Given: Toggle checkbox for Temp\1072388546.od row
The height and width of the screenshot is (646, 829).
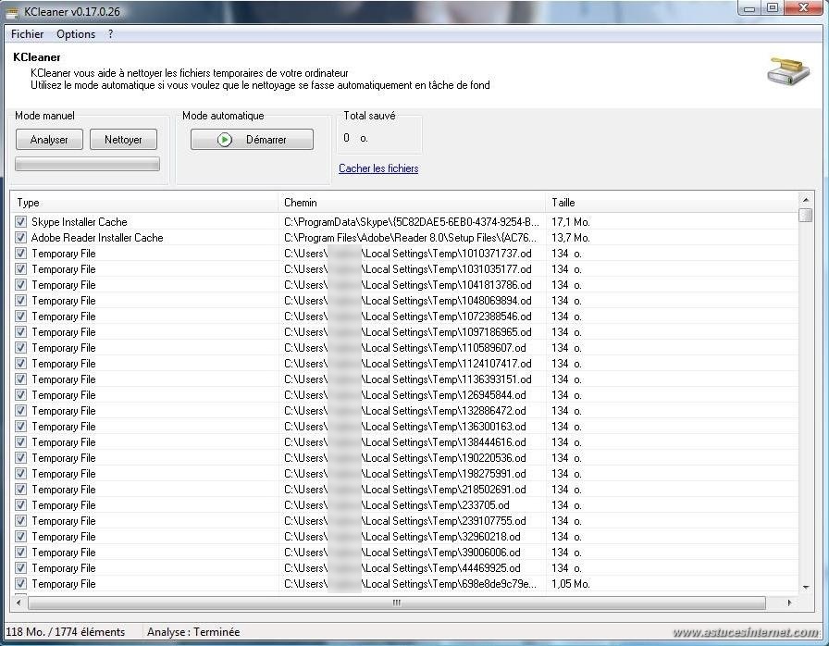Looking at the screenshot, I should pos(20,317).
